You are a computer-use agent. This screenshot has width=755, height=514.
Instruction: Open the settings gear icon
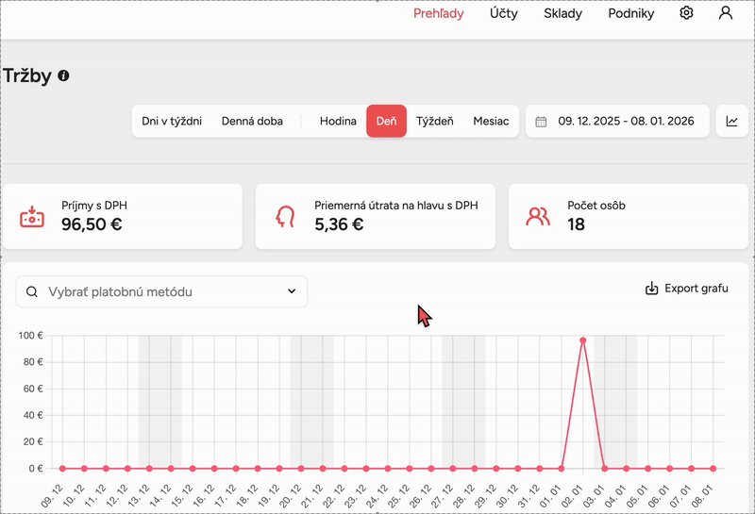[x=686, y=13]
